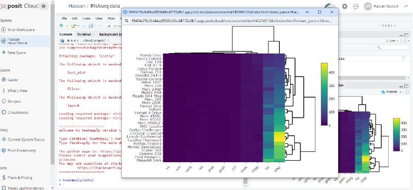Open the RStudio Code menu
413x190 pixels.
pyautogui.click(x=86, y=19)
